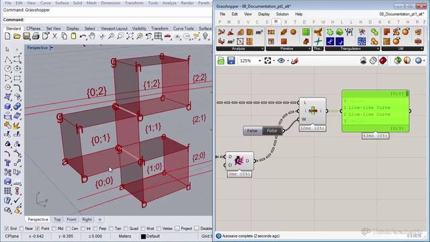Click the Grasshopper save blue disk icon
This screenshot has height=242, width=430.
click(231, 61)
